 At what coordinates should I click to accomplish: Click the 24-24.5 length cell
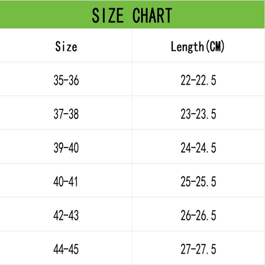coord(198,148)
